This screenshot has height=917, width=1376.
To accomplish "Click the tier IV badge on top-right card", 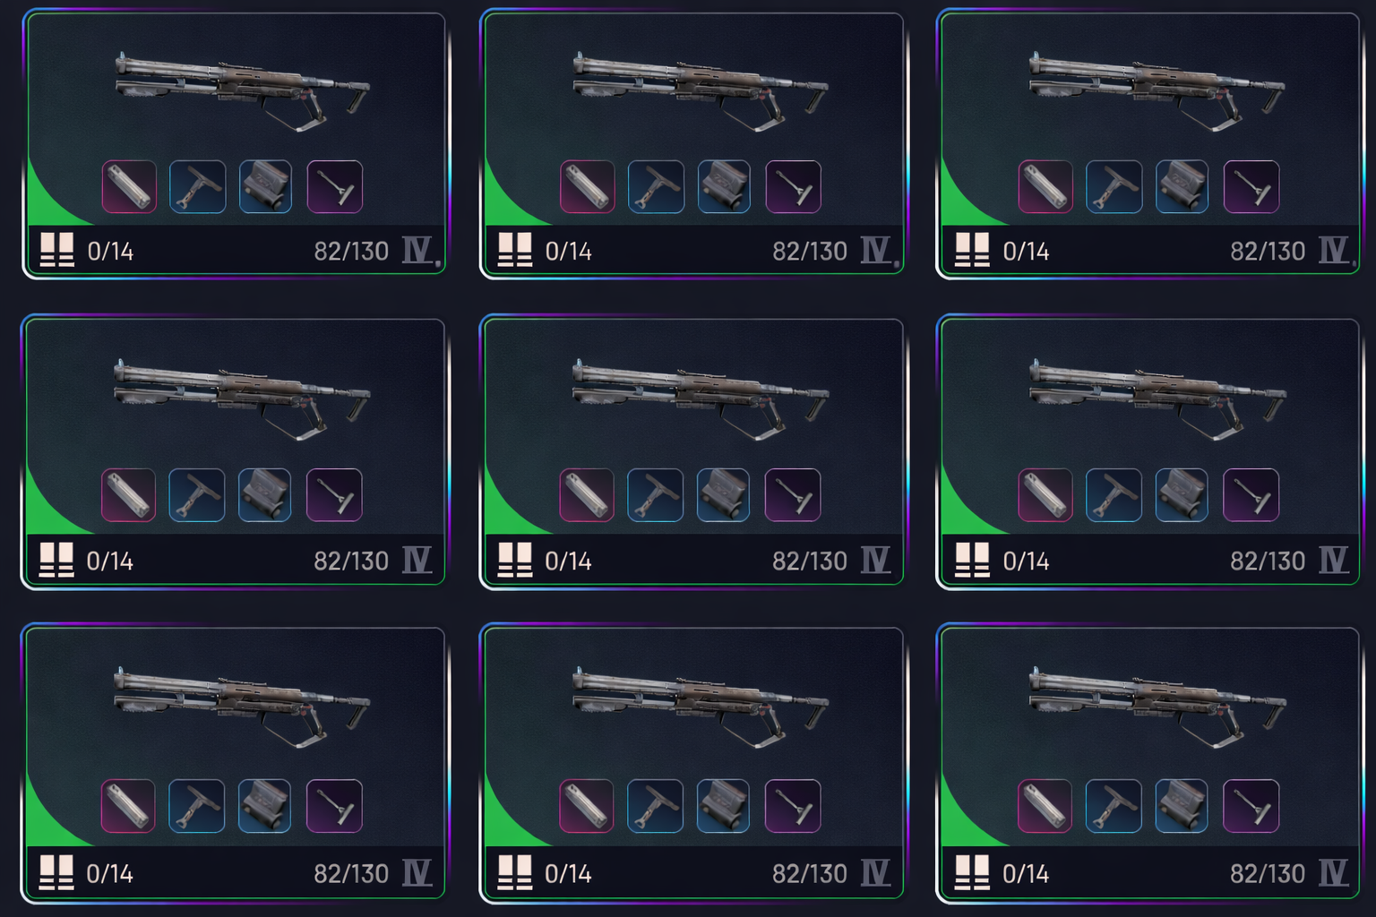I will (x=1333, y=250).
